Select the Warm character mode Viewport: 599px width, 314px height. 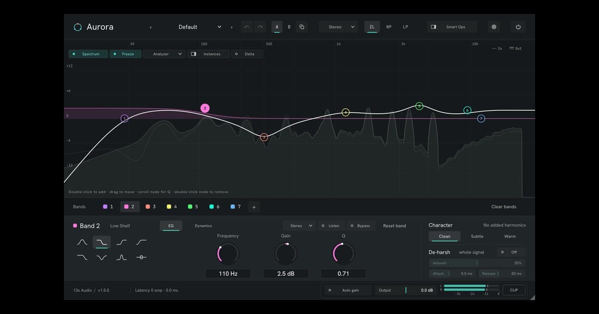510,236
